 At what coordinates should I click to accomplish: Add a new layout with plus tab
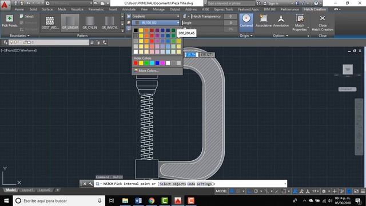(x=58, y=190)
